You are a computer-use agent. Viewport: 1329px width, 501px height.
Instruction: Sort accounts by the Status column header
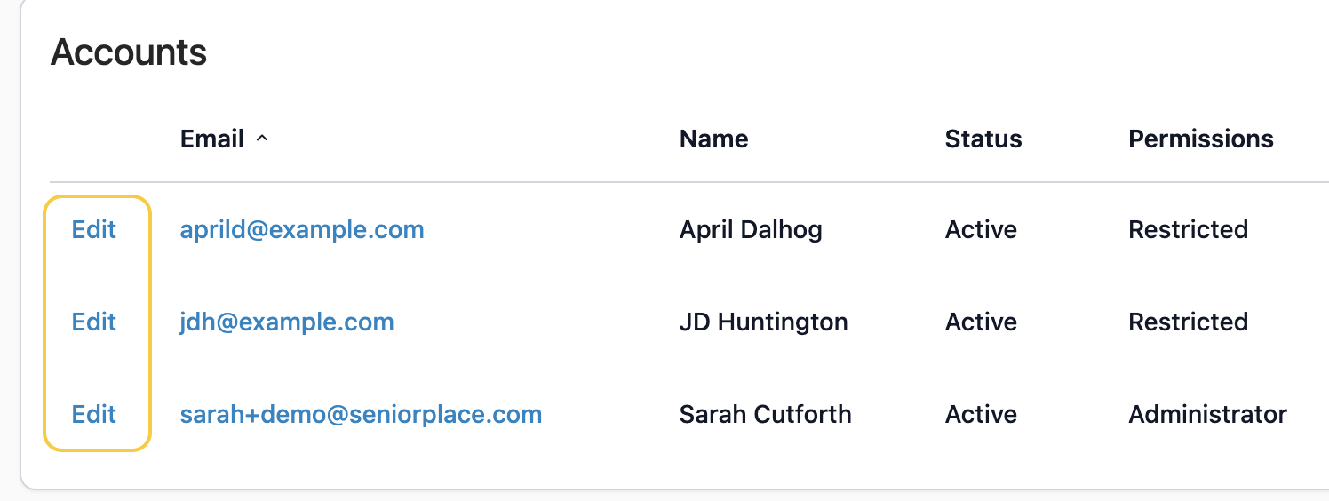point(983,139)
